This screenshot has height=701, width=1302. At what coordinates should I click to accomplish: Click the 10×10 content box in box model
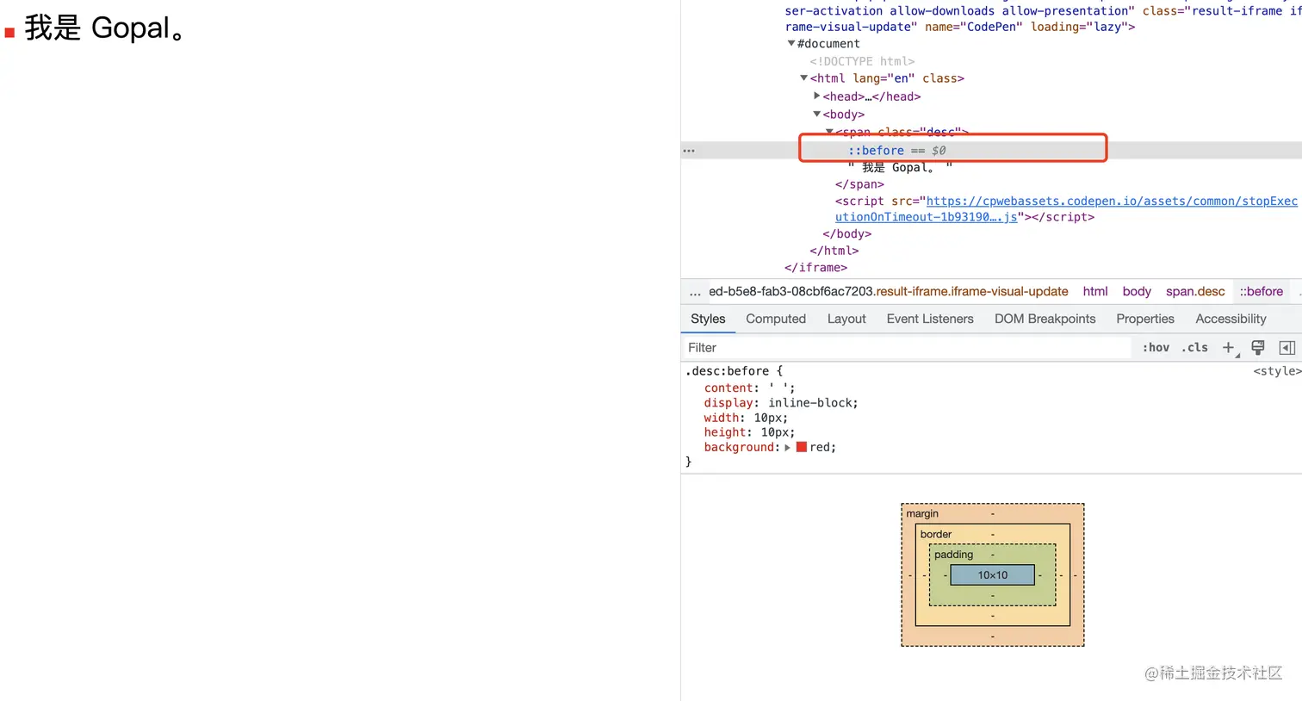click(x=992, y=575)
